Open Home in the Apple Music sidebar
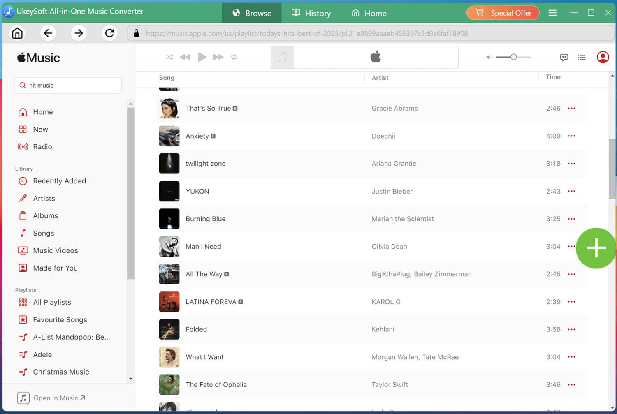617x414 pixels. [x=35, y=112]
